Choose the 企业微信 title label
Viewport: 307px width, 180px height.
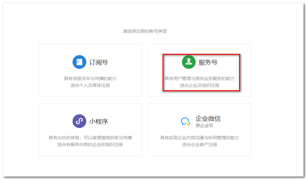208,118
